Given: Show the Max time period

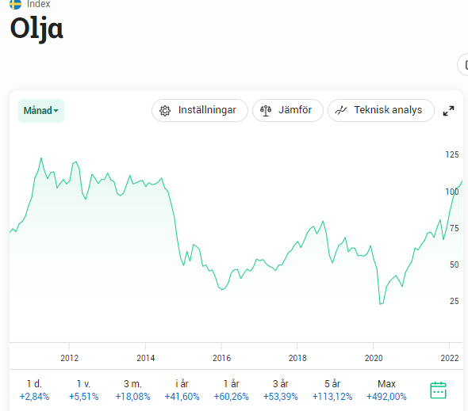Looking at the screenshot, I should (386, 390).
